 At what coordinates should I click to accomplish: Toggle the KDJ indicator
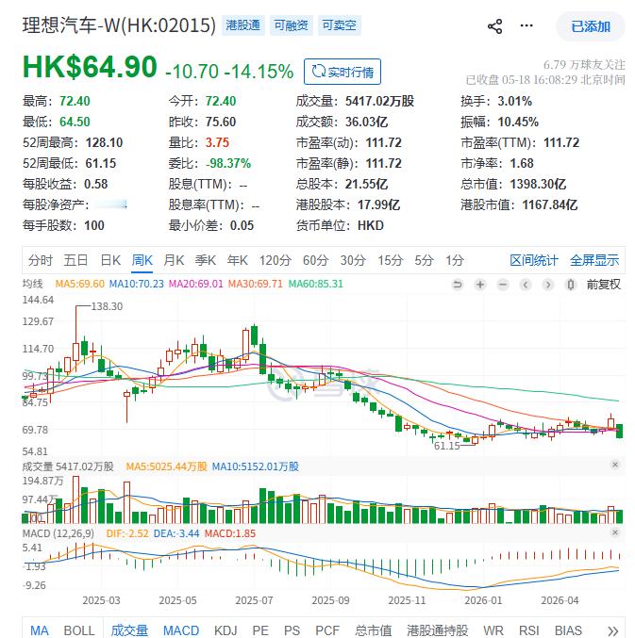(226, 630)
